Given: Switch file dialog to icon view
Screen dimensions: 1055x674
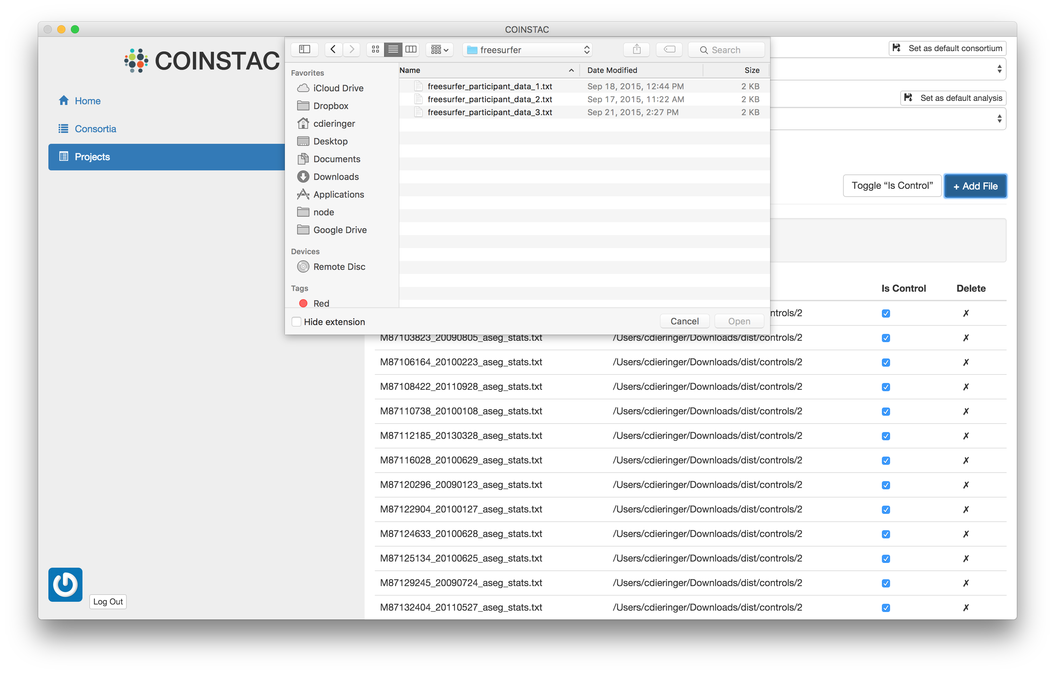Looking at the screenshot, I should click(x=376, y=49).
